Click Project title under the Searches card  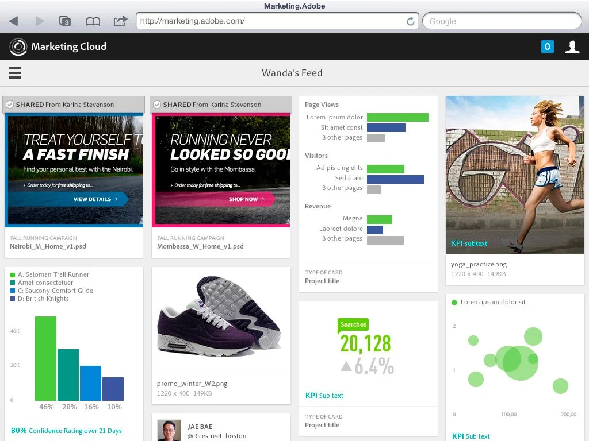pos(322,425)
